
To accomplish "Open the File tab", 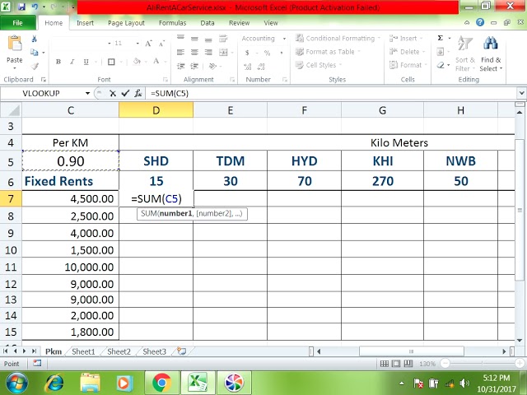I will point(18,23).
